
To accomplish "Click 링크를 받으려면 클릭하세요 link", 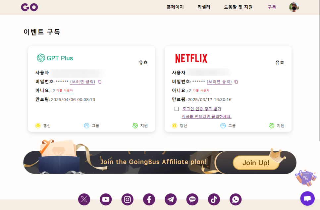I will point(206,117).
